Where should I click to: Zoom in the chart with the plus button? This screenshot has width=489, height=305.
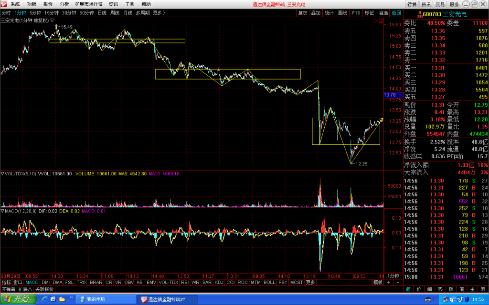pos(389,282)
